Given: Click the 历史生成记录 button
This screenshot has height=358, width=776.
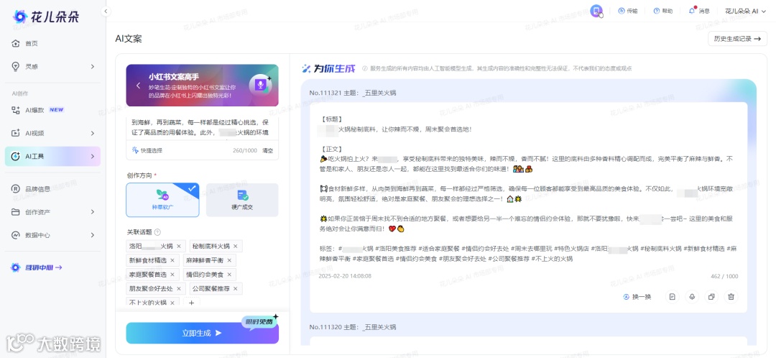Looking at the screenshot, I should coord(737,39).
